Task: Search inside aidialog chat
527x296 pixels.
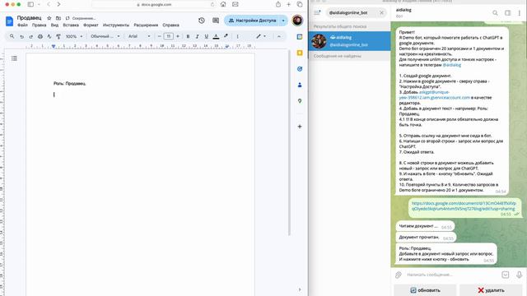Action: (x=495, y=13)
